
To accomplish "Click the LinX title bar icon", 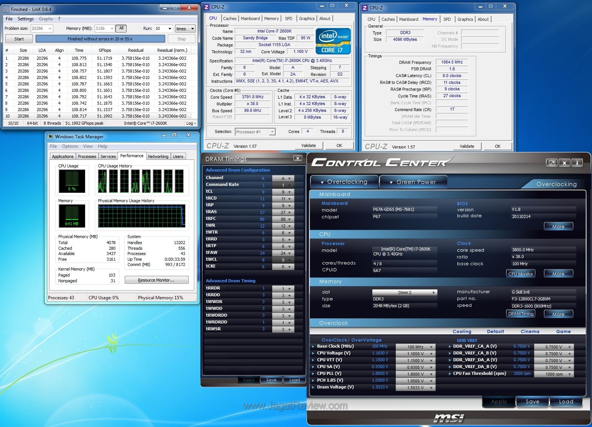I will pyautogui.click(x=6, y=9).
